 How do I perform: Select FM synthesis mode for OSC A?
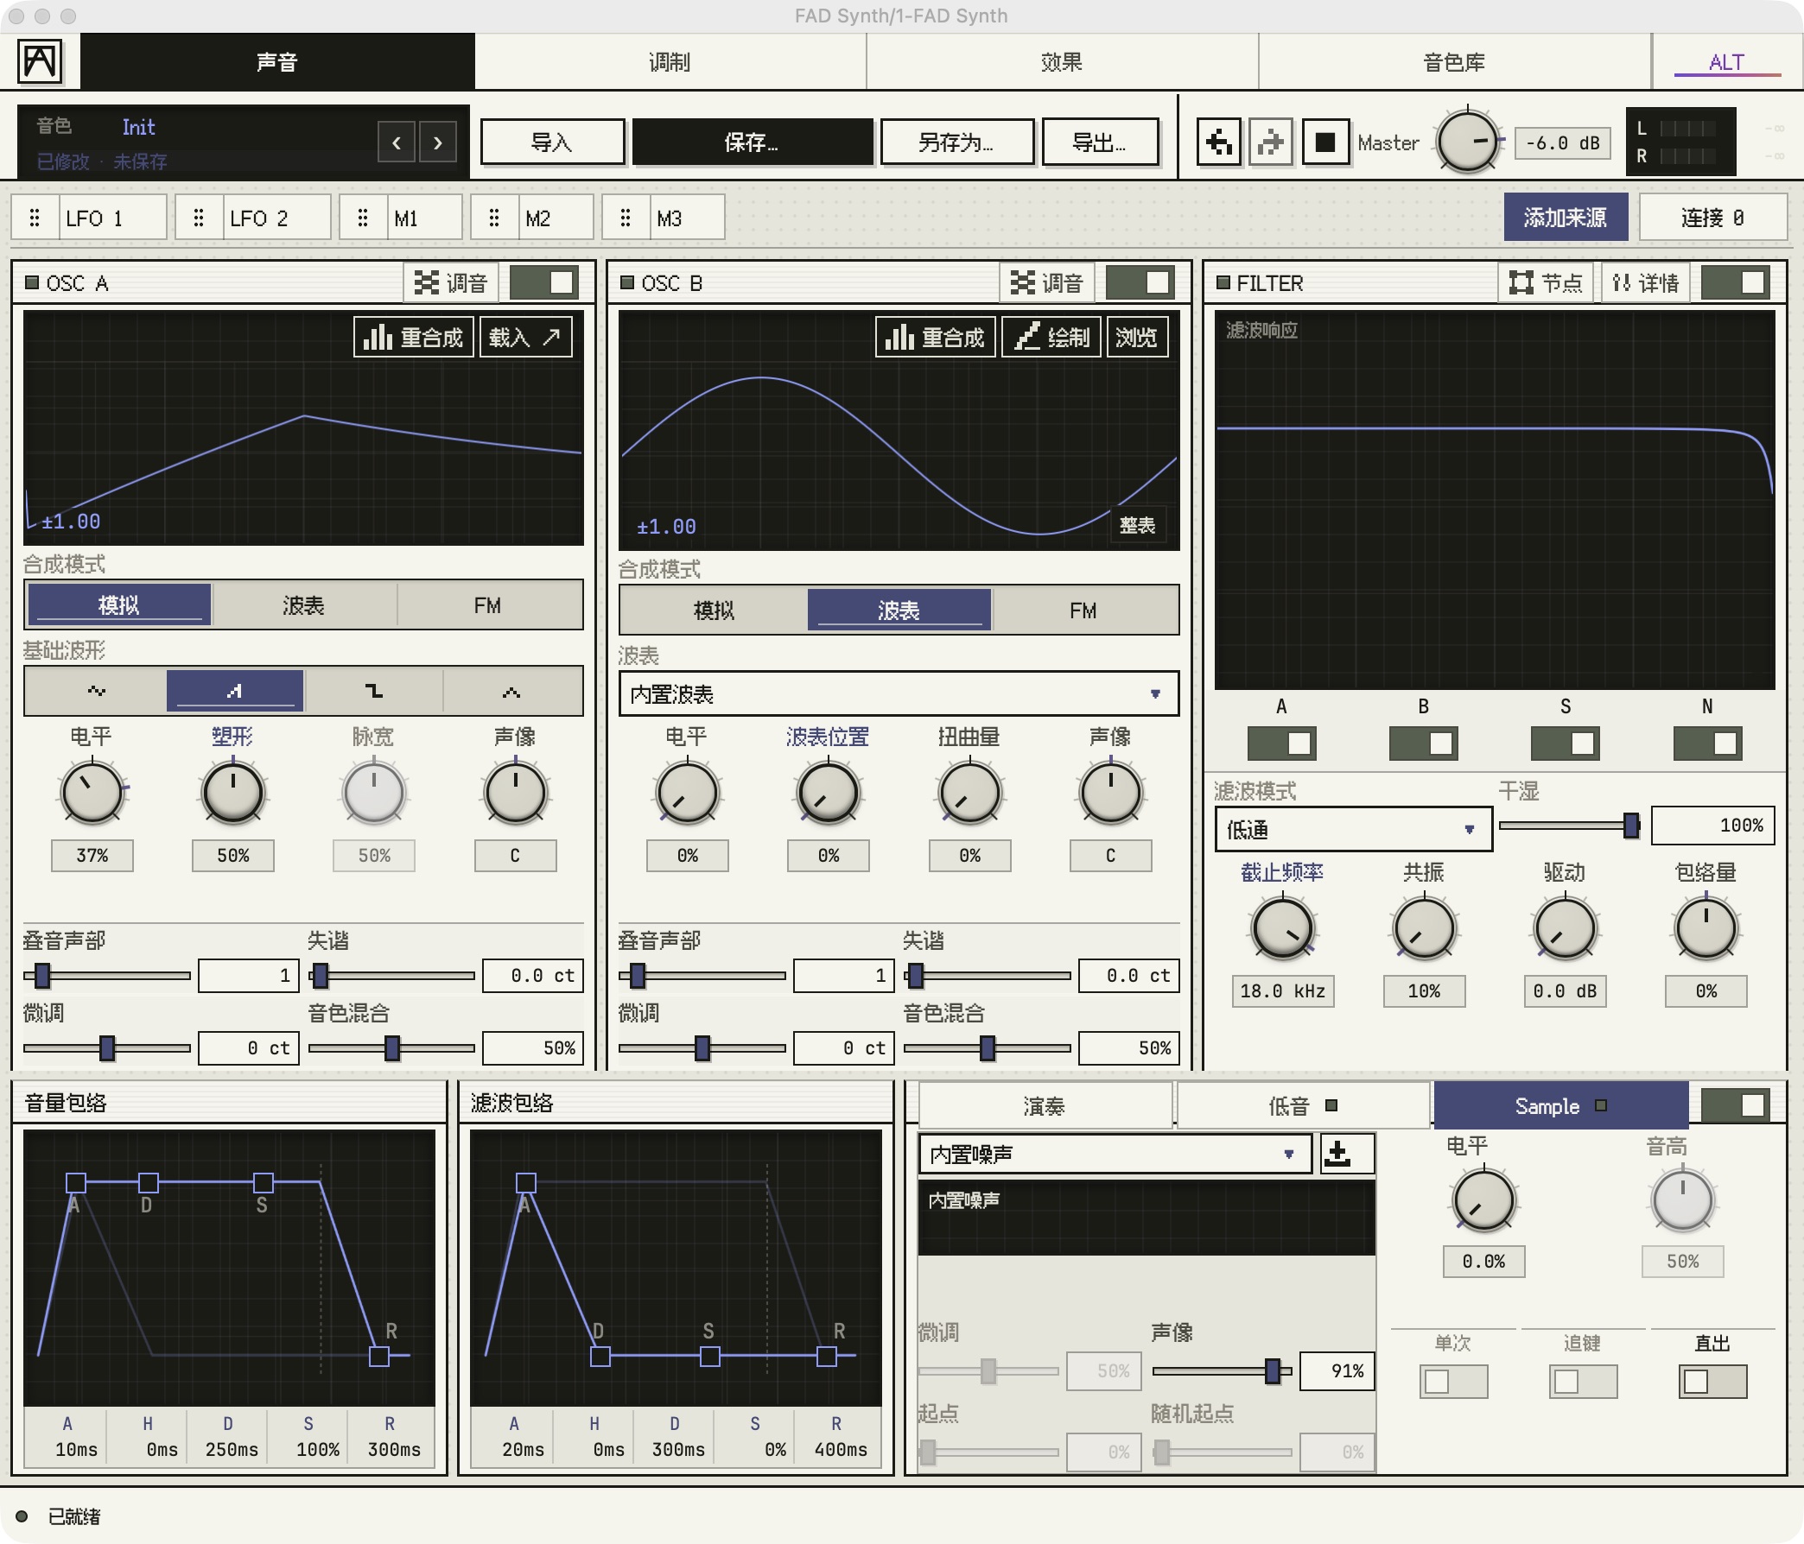point(488,604)
